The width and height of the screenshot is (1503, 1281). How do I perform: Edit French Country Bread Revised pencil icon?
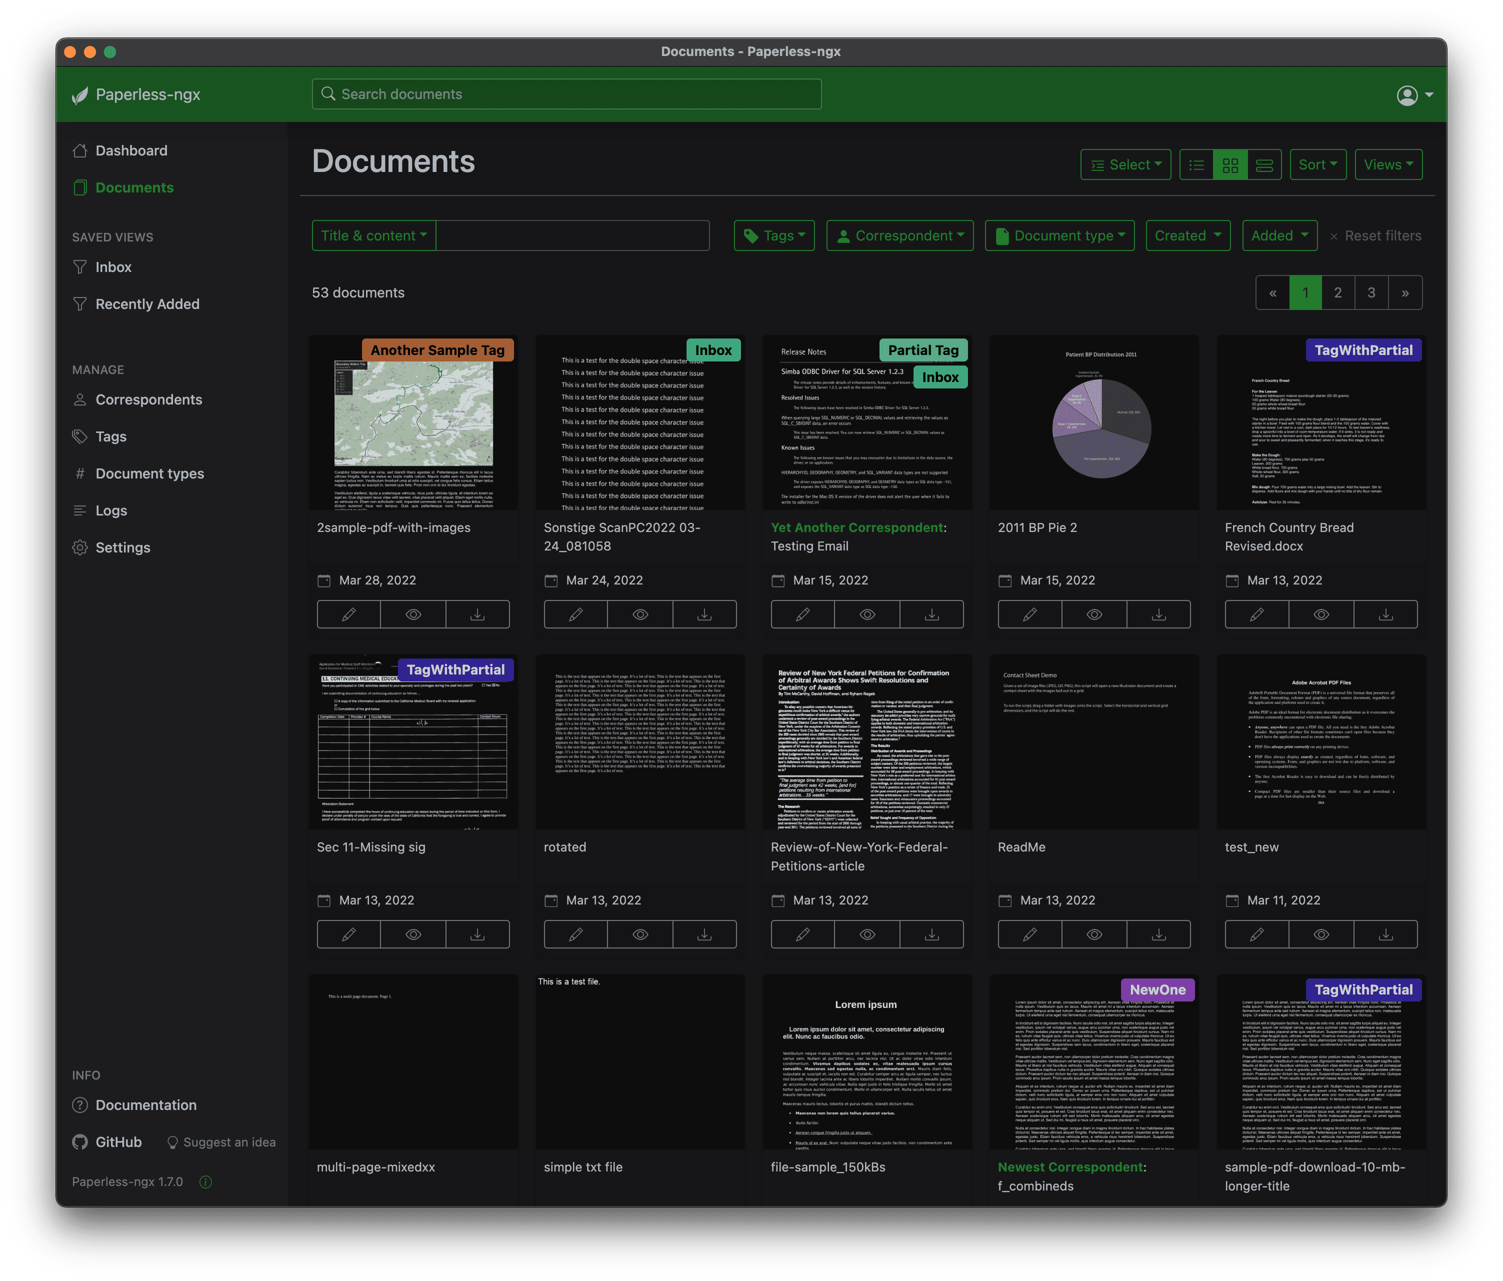1257,614
